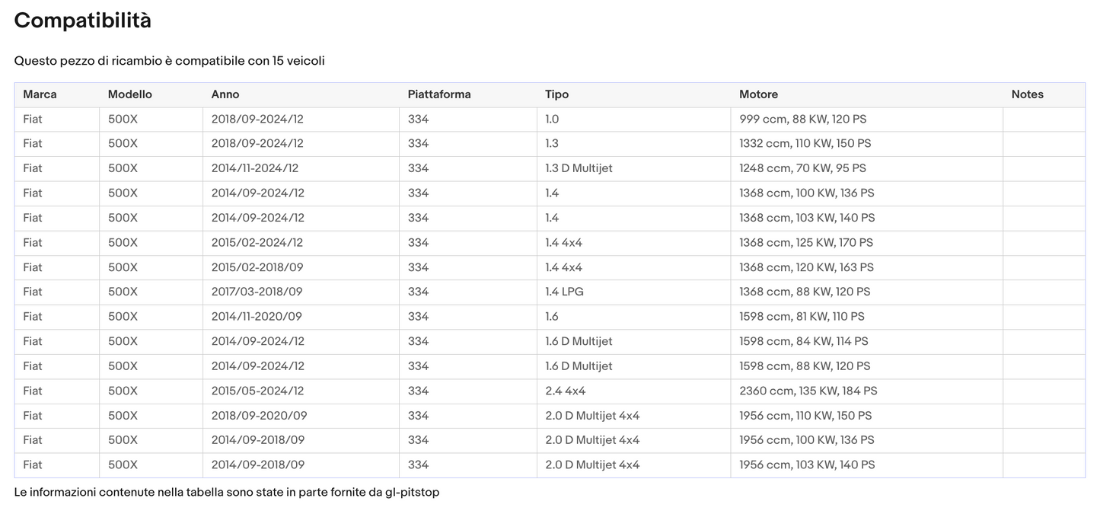
Task: Click the 2015/05-2024/12 year range cell
Action: 257,391
